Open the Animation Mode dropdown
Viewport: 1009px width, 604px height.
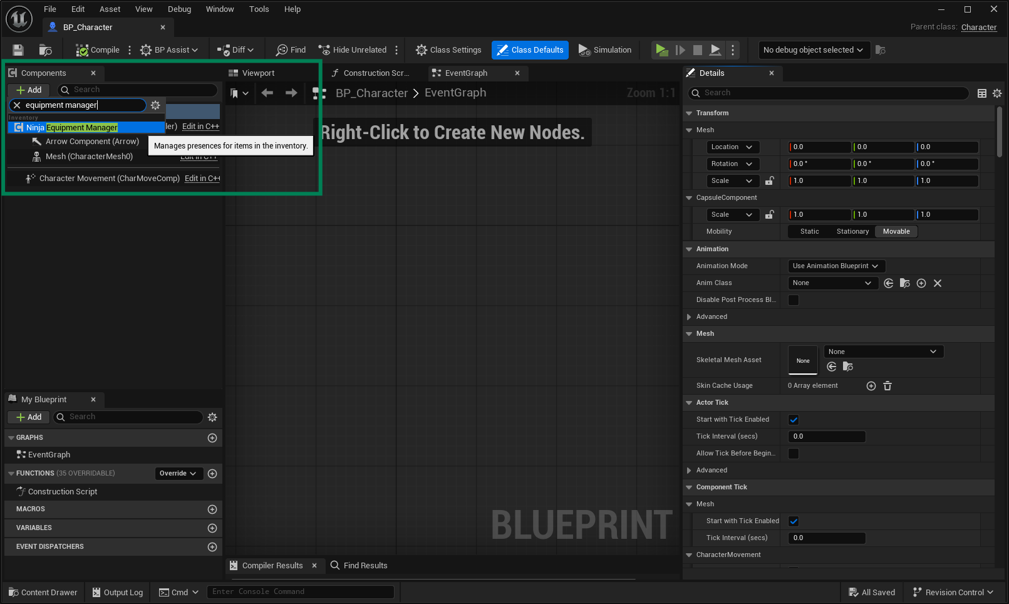[x=836, y=266]
